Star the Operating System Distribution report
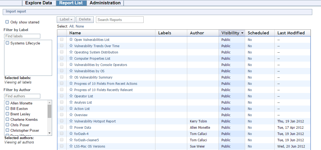321x150 pixels. point(71,52)
